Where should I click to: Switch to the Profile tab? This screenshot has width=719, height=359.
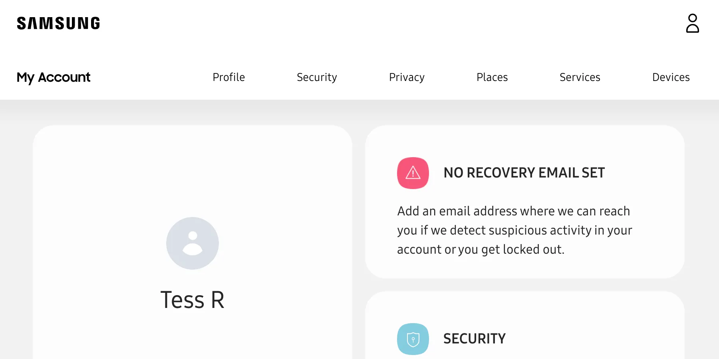click(228, 77)
